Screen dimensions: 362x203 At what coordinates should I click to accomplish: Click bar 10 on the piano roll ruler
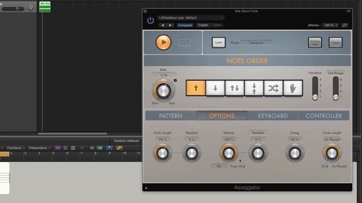coord(124,153)
